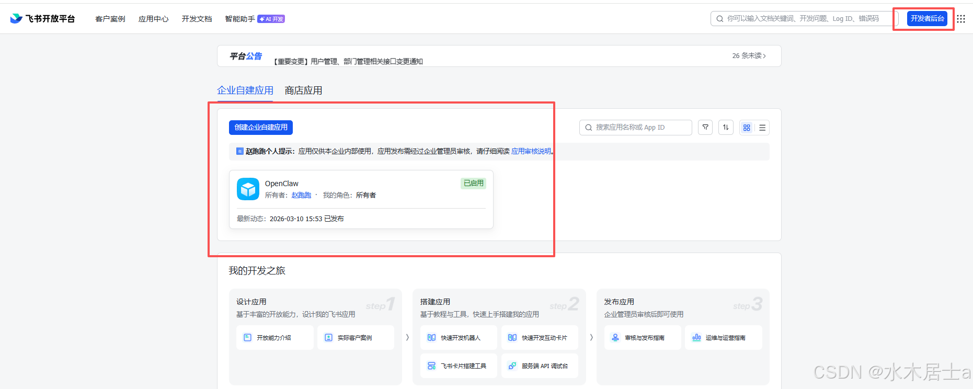Viewport: 973px width, 389px height.
Task: Click 最新动态 2026-03-10 15:53 已发布 text
Action: point(290,219)
